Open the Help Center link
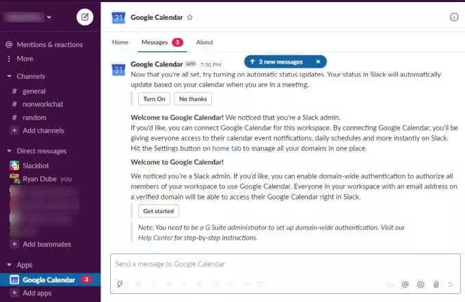 coord(155,238)
